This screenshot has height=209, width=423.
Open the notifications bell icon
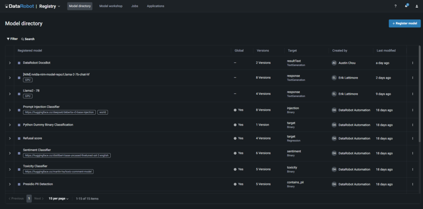406,6
